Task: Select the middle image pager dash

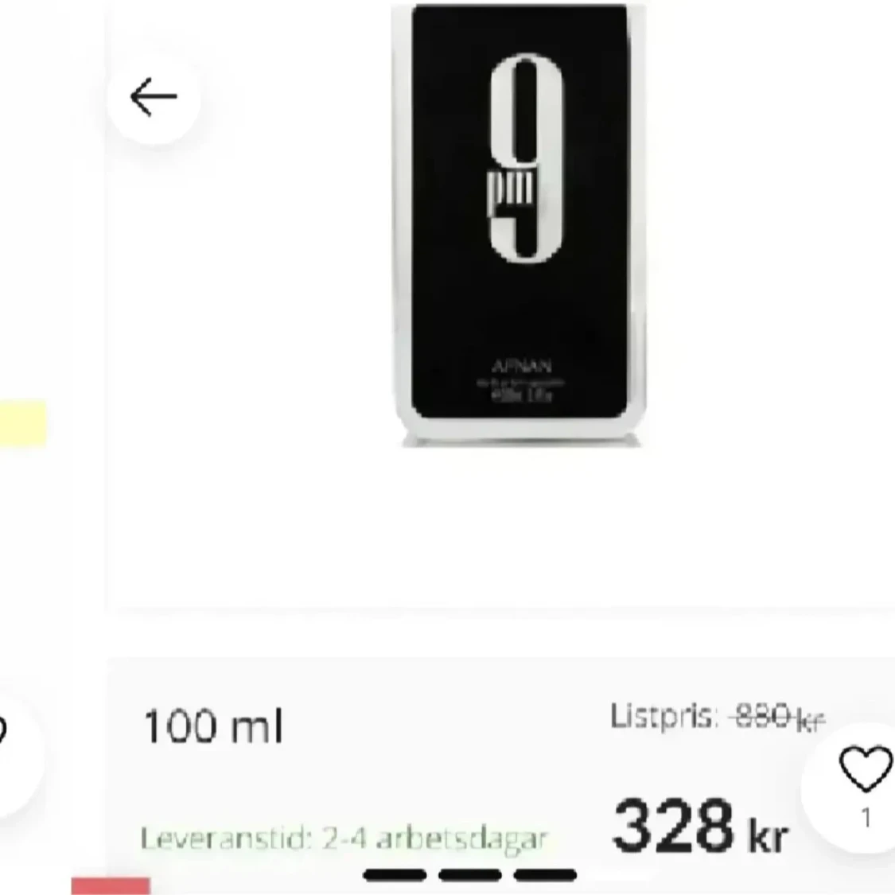Action: pyautogui.click(x=469, y=875)
